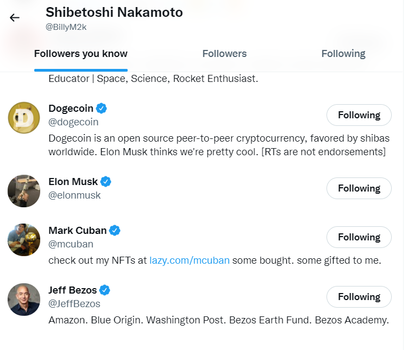Click Mark Cuban's verified checkmark
The width and height of the screenshot is (408, 350).
point(115,230)
